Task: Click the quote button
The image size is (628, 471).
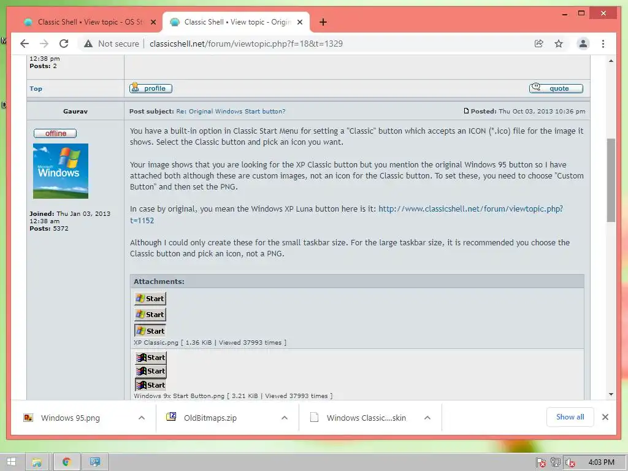Action: click(x=556, y=88)
